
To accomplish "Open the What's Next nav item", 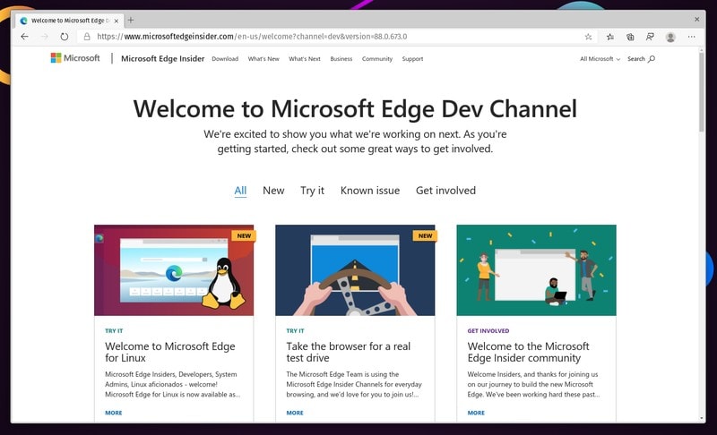I will point(305,59).
